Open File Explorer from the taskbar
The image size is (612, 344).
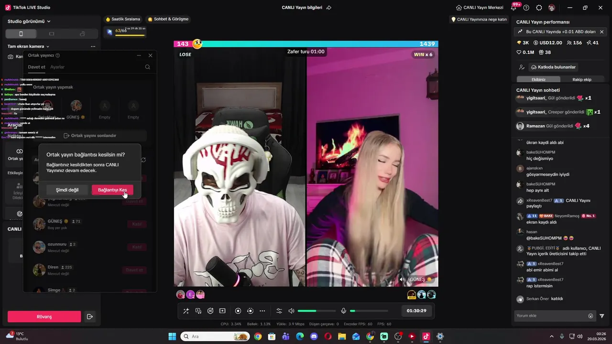coord(342,336)
